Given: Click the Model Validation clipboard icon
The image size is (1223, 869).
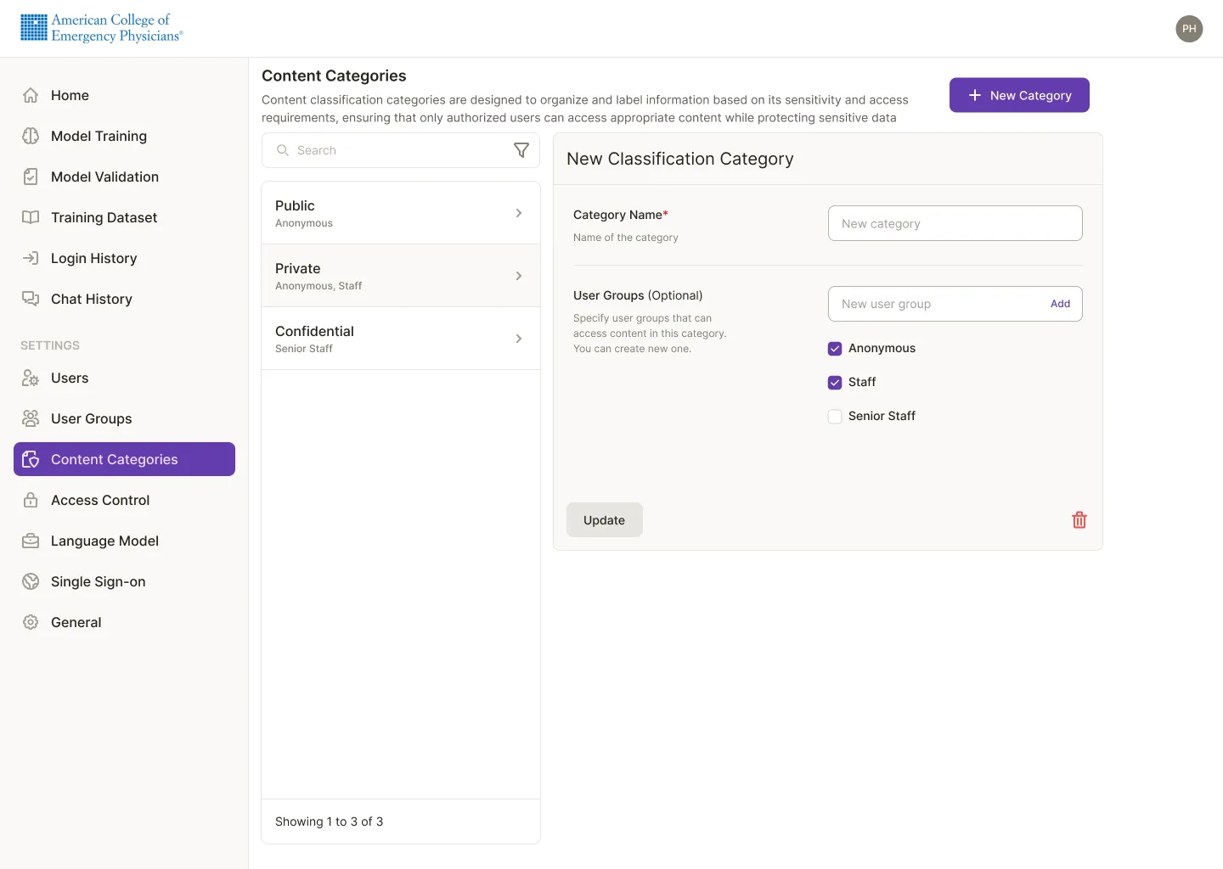Looking at the screenshot, I should click(x=31, y=177).
